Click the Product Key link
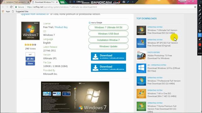This screenshot has height=113, width=202. coord(61,27)
